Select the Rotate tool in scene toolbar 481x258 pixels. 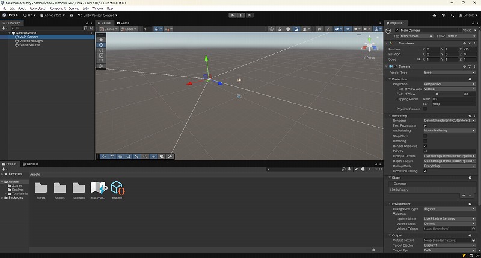pos(101,50)
